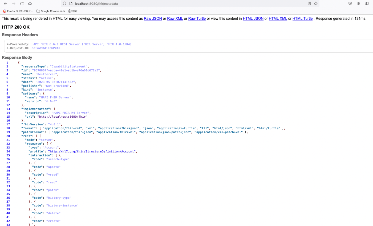The height and width of the screenshot is (226, 373).
Task: Go back using the browser back arrow
Action: (5, 3)
